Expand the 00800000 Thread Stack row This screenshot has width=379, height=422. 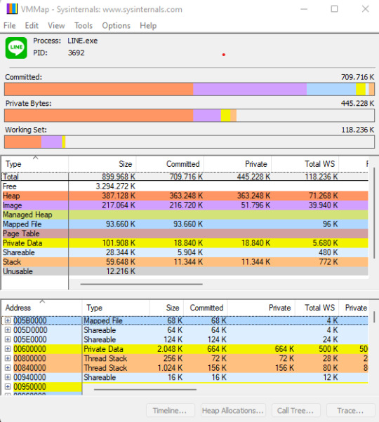(8, 358)
